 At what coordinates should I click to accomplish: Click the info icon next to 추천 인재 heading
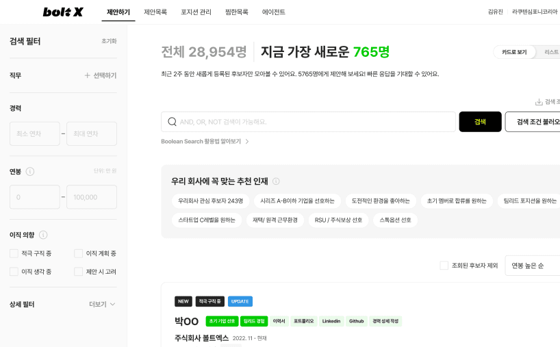[x=276, y=181]
